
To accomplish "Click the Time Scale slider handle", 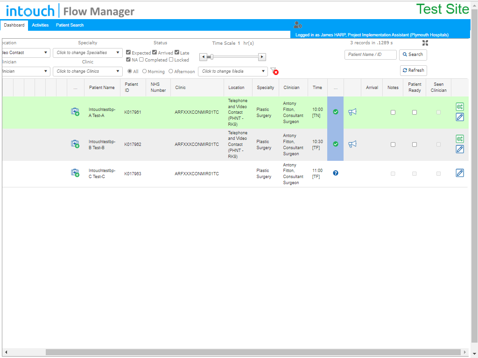I will (211, 56).
